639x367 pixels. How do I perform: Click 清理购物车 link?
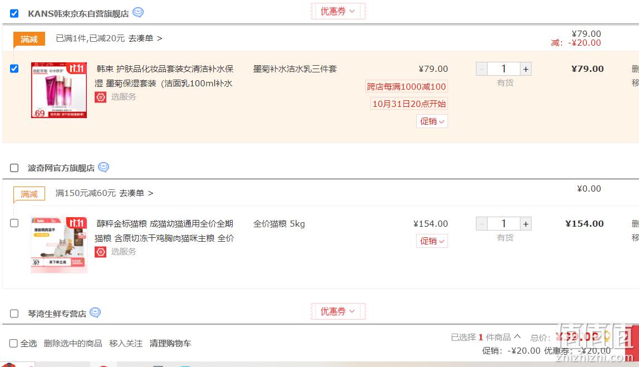170,344
